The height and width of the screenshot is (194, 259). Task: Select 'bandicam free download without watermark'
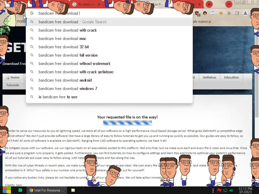coord(109,63)
